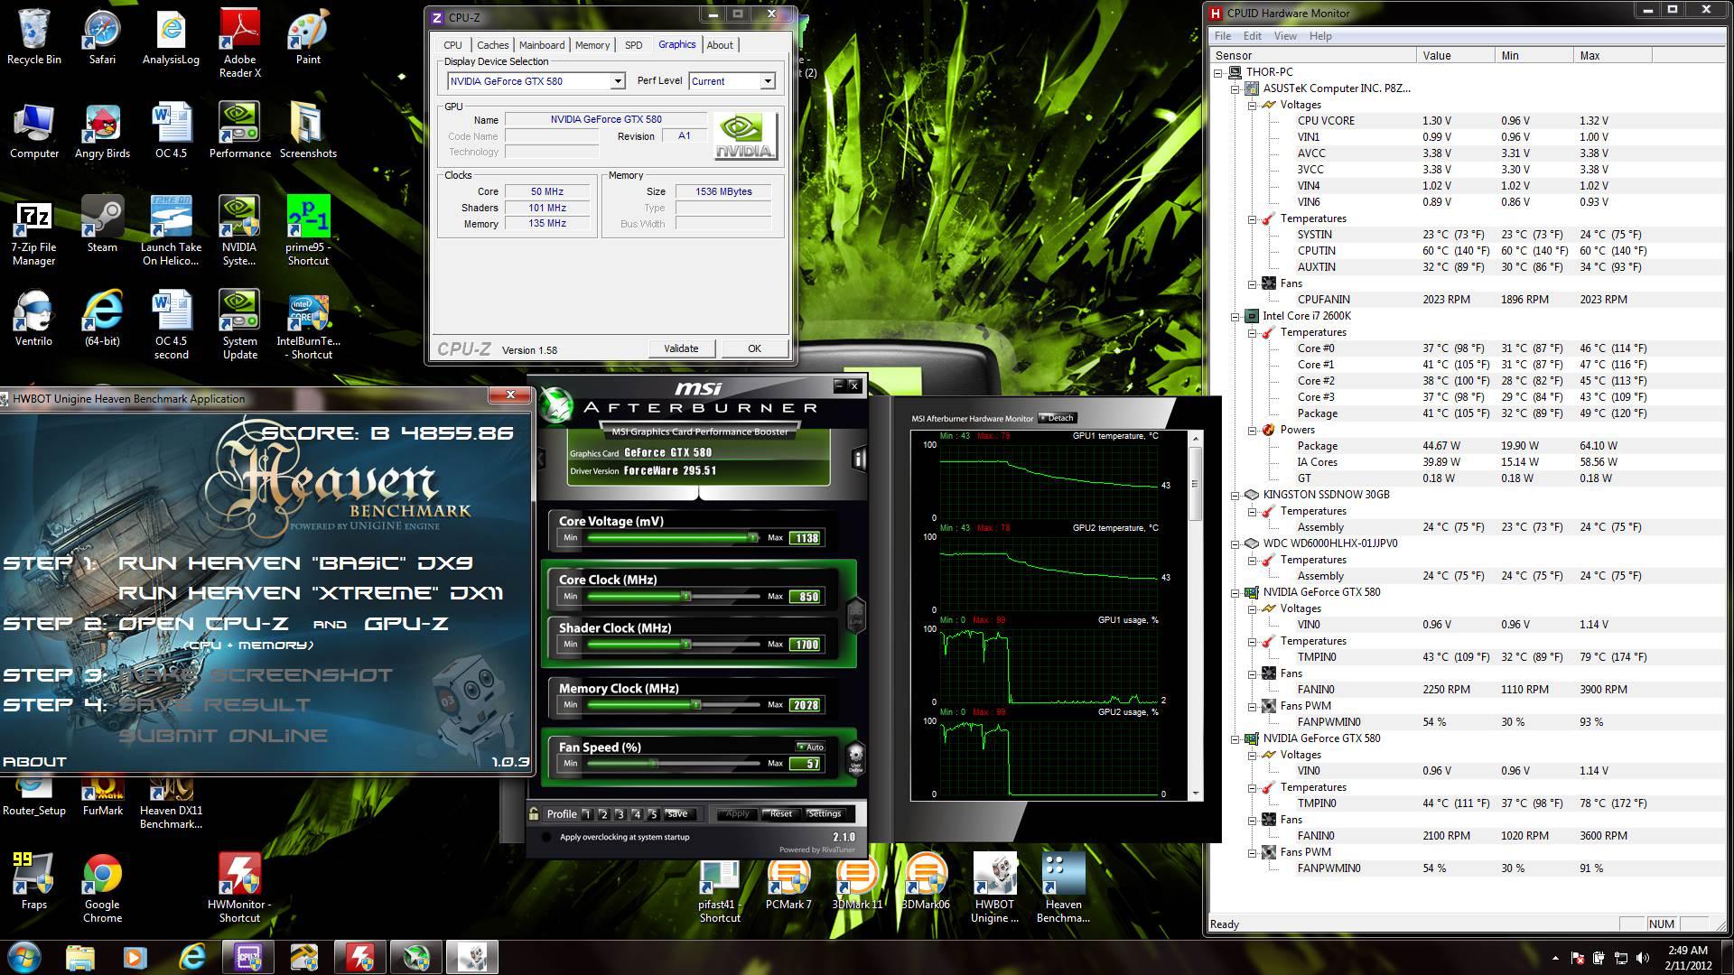The image size is (1734, 975).
Task: Open the Angry Birds desktop icon
Action: click(102, 131)
